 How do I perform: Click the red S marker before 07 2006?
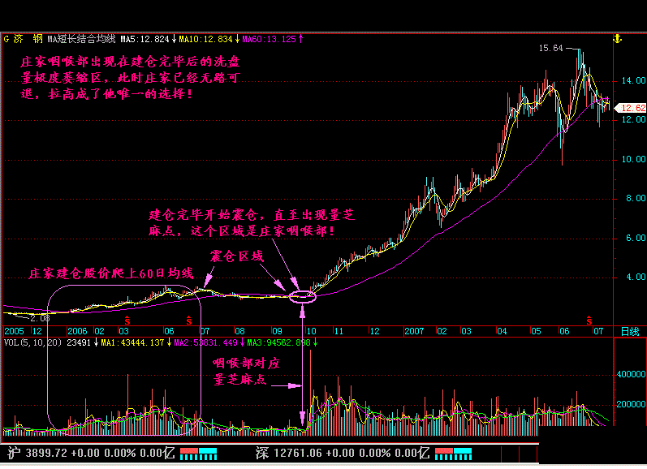189,321
